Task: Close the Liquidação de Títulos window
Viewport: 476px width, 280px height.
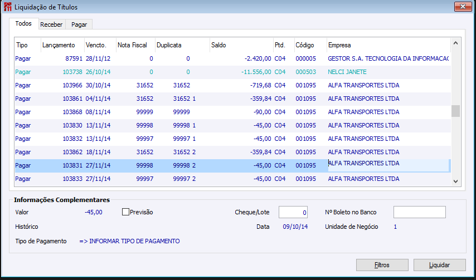Action: pyautogui.click(x=463, y=7)
